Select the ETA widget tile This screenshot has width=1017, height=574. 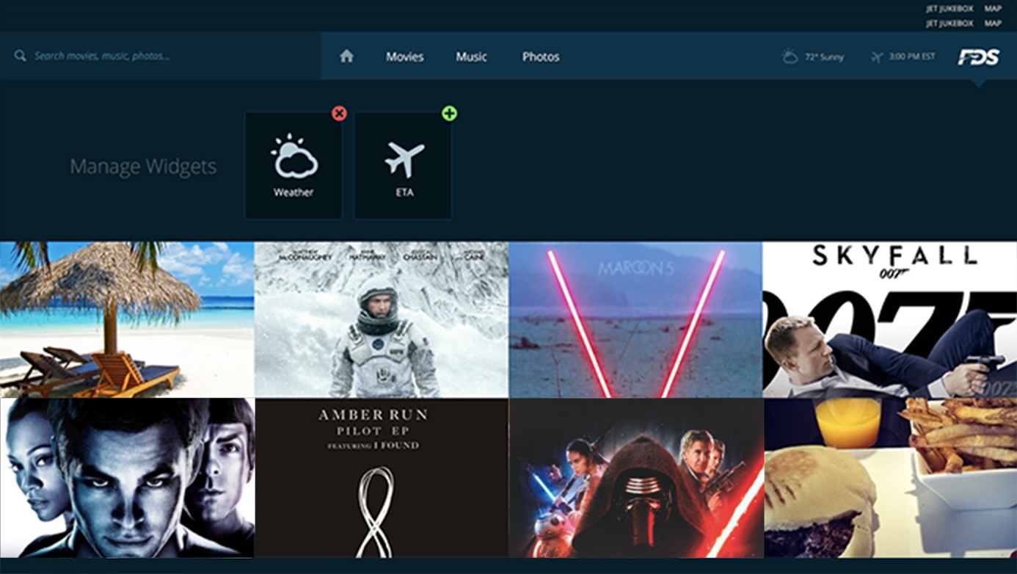point(404,165)
